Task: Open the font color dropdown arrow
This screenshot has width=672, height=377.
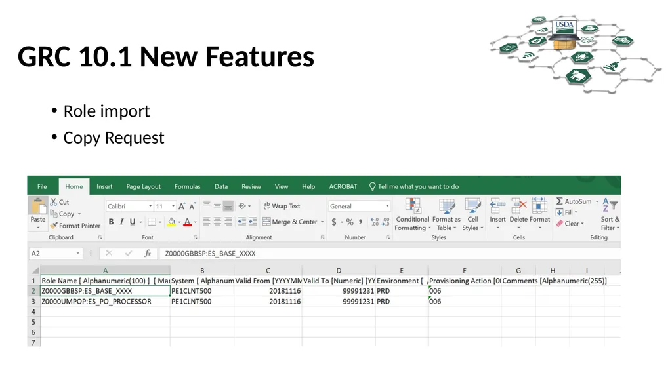Action: coord(196,222)
